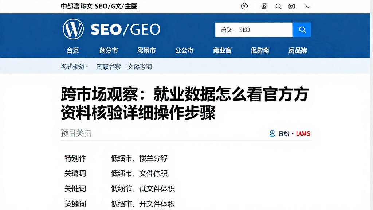373x210 pixels.
Task: Click the 文件考词 breadcrumb link
Action: (x=140, y=67)
